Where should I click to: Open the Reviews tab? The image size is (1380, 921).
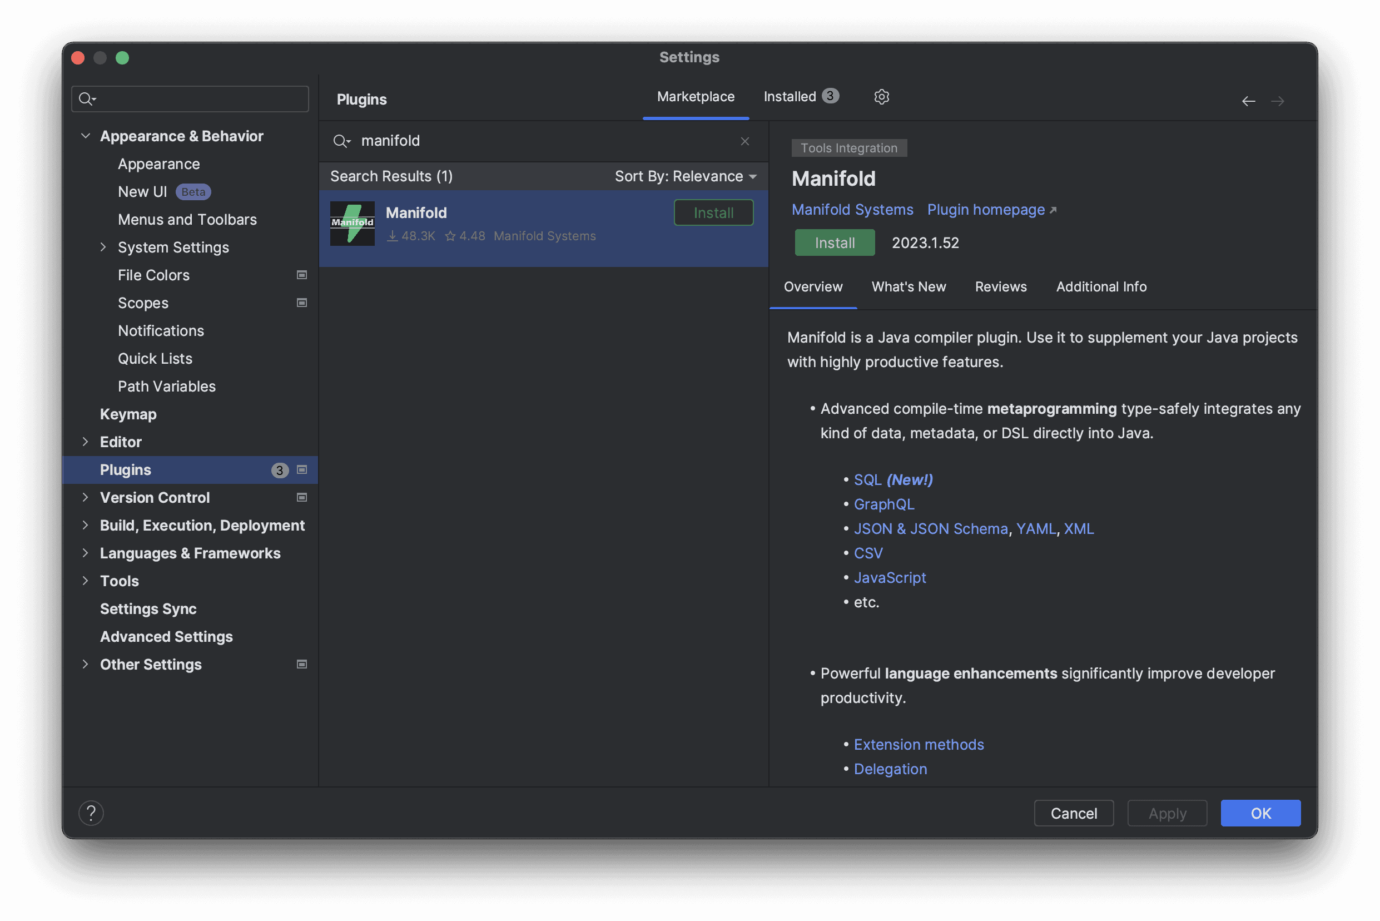pyautogui.click(x=1001, y=286)
